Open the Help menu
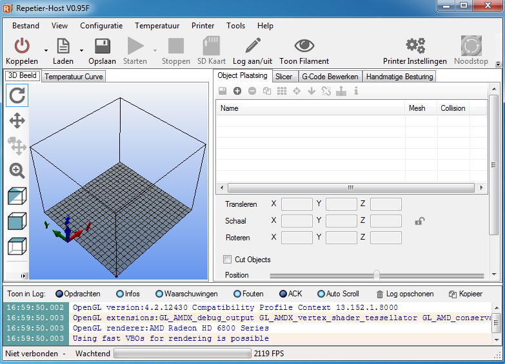This screenshot has height=364, width=505. tap(265, 26)
